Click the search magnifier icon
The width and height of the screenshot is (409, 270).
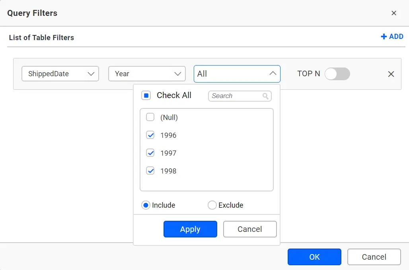(266, 96)
